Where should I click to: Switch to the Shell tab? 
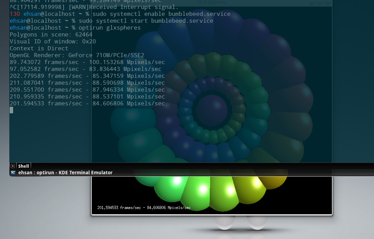point(23,166)
